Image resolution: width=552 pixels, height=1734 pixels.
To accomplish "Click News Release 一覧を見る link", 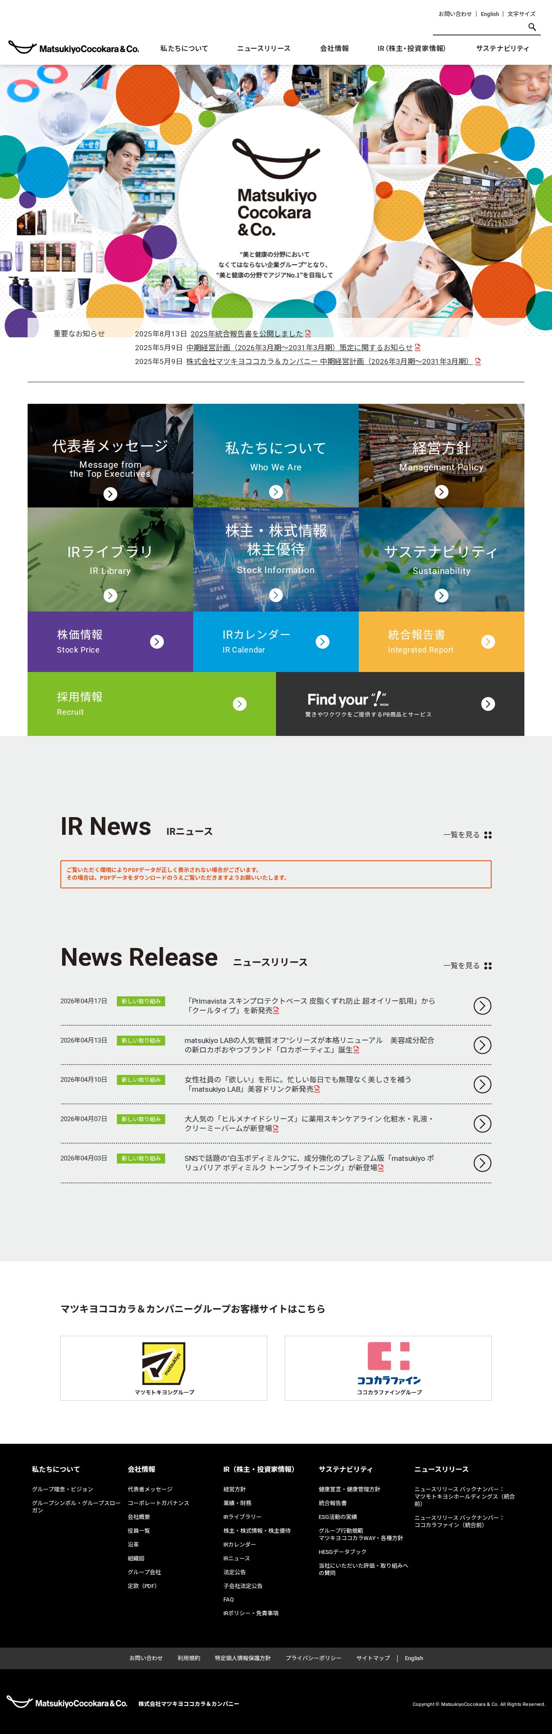I will click(x=461, y=965).
